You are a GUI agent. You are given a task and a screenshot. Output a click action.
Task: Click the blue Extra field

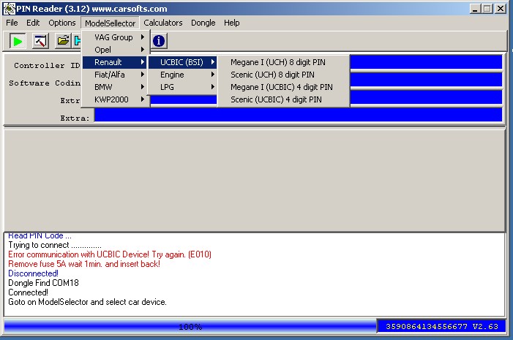tap(298, 115)
